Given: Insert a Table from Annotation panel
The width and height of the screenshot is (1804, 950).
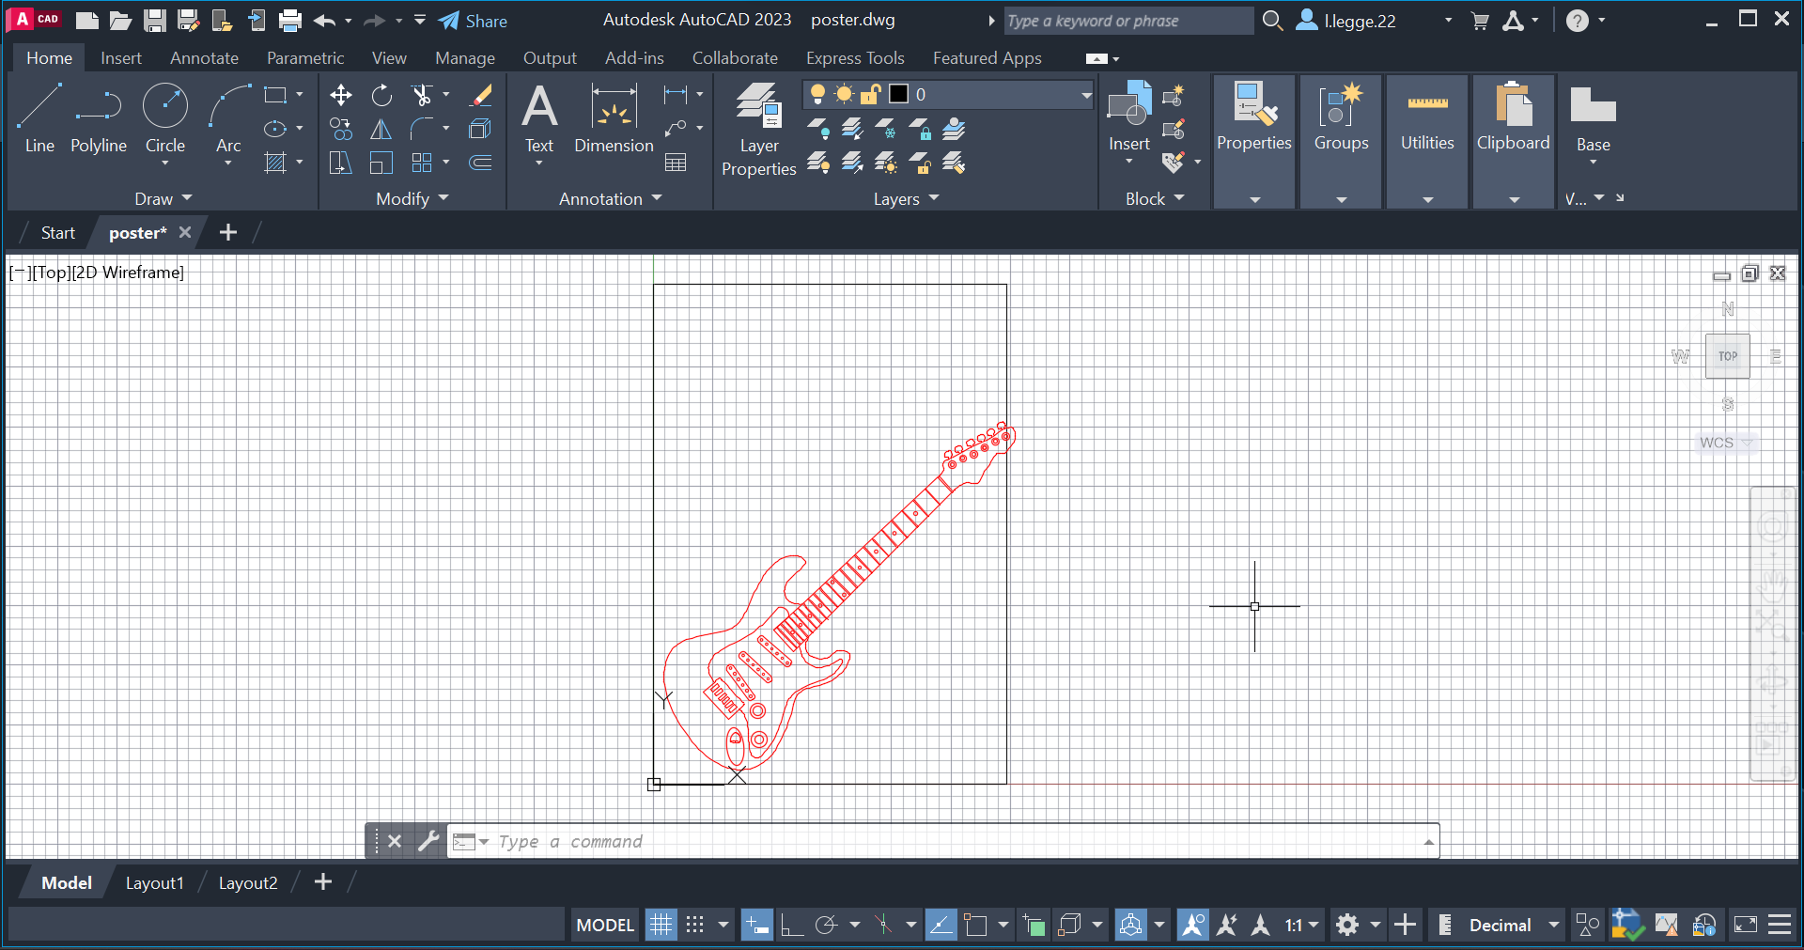Looking at the screenshot, I should pos(676,163).
